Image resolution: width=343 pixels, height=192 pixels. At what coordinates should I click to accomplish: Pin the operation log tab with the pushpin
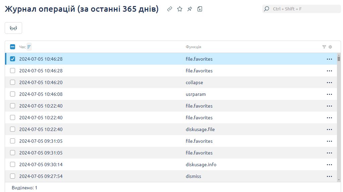coord(190,9)
